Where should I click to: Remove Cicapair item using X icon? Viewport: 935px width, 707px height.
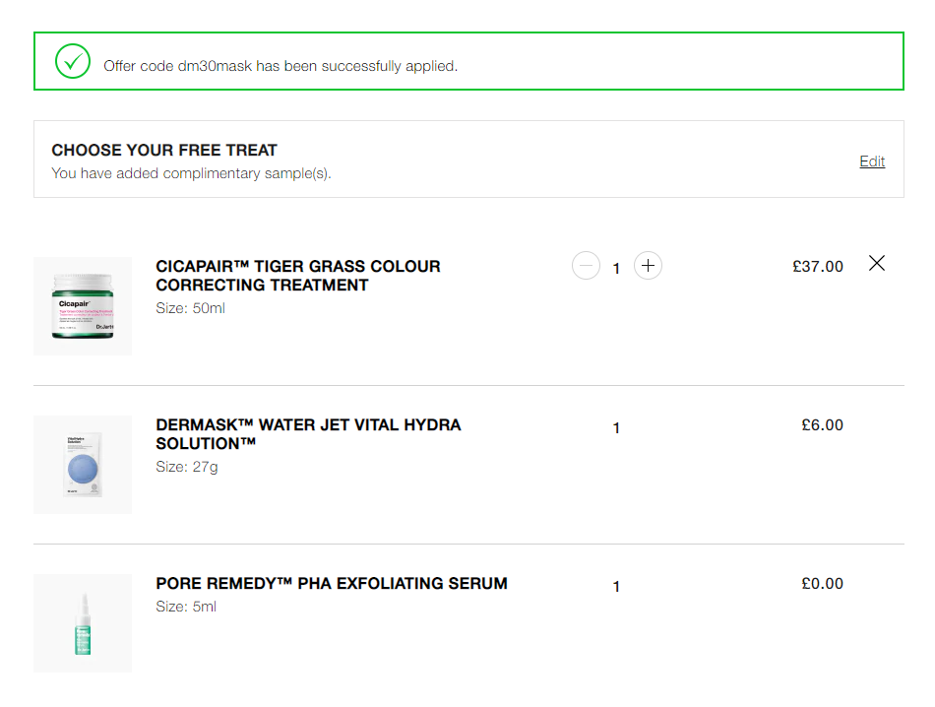[x=877, y=263]
